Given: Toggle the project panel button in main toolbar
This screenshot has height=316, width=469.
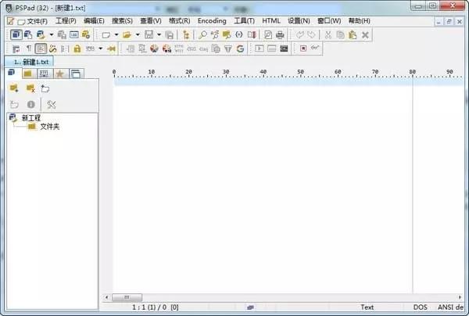Looking at the screenshot, I should pyautogui.click(x=16, y=34).
